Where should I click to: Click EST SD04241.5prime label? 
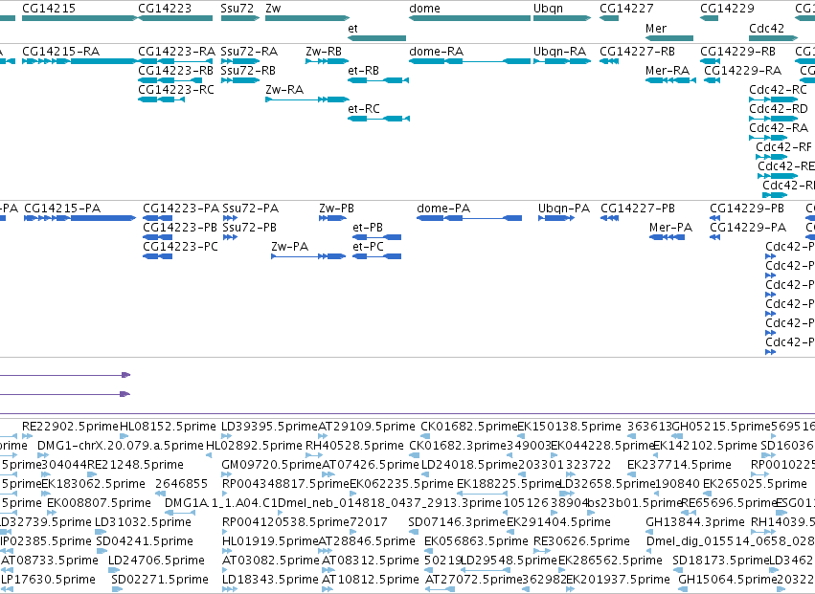pyautogui.click(x=145, y=541)
